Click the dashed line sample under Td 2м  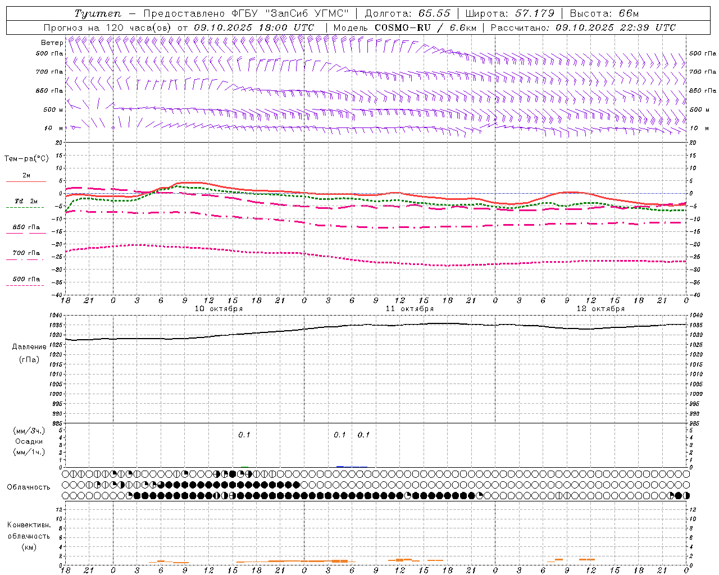[x=25, y=207]
